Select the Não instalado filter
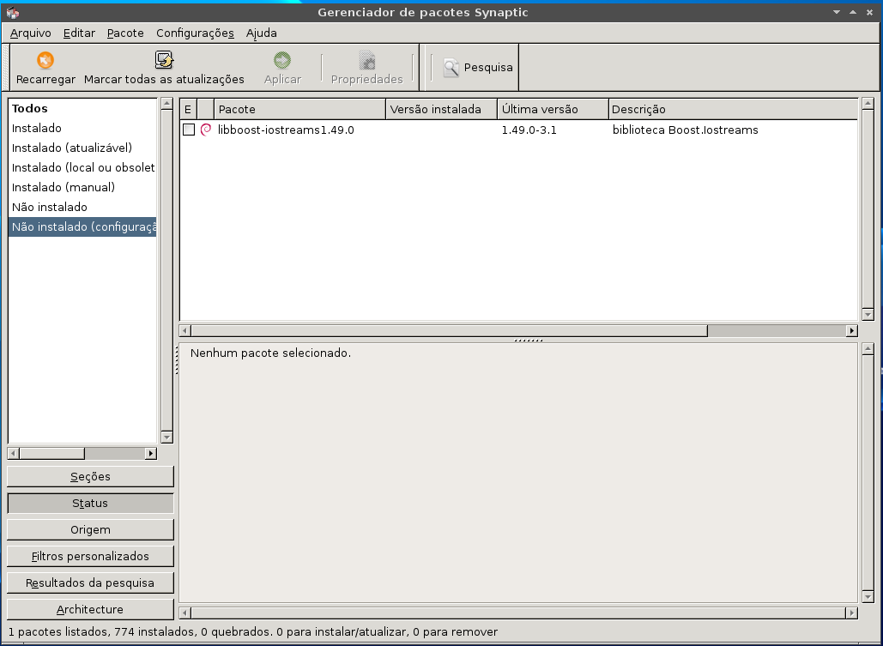The height and width of the screenshot is (646, 883). pos(82,208)
